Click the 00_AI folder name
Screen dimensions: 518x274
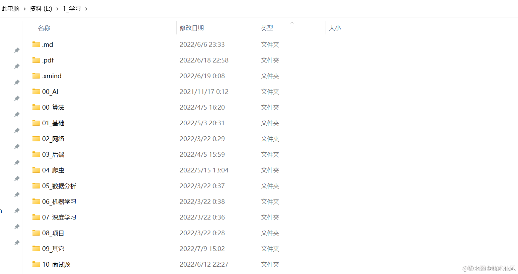click(x=50, y=92)
